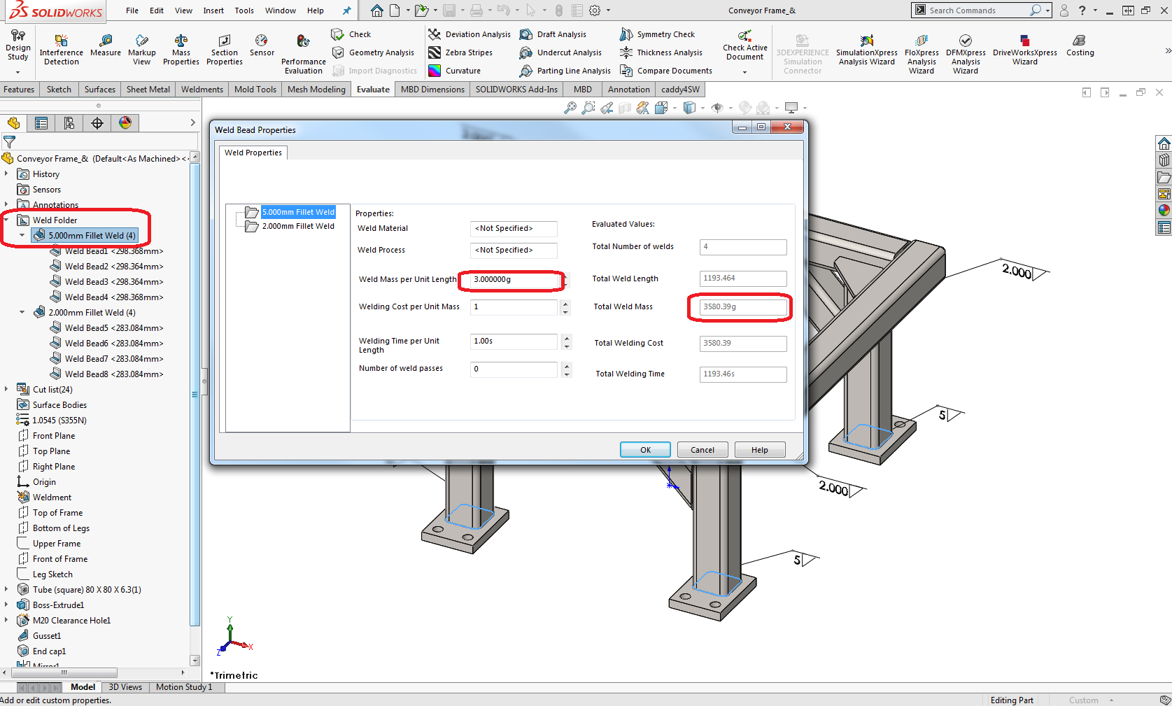Click the Measure tool icon

(106, 42)
